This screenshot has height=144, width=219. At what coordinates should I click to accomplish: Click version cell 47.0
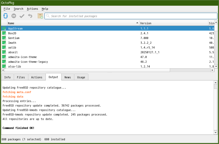click(x=144, y=57)
